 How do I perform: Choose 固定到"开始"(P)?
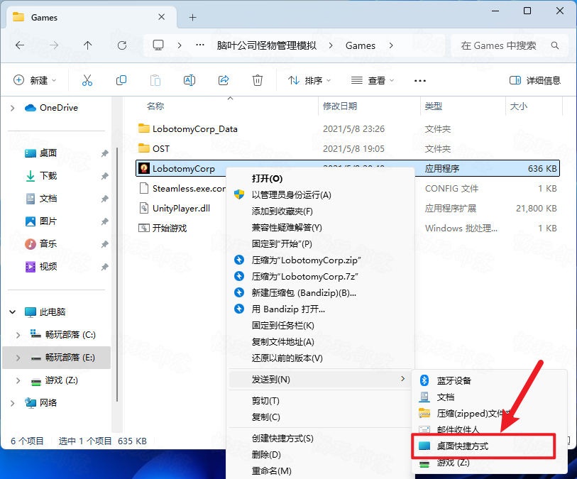coord(320,244)
